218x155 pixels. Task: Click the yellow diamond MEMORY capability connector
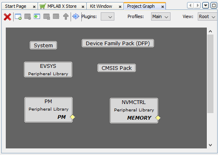(x=158, y=118)
